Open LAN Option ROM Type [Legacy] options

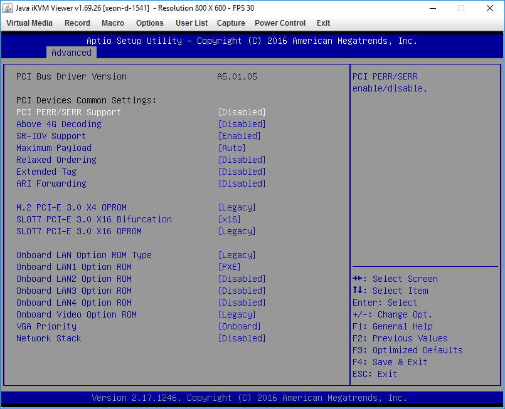(x=237, y=255)
